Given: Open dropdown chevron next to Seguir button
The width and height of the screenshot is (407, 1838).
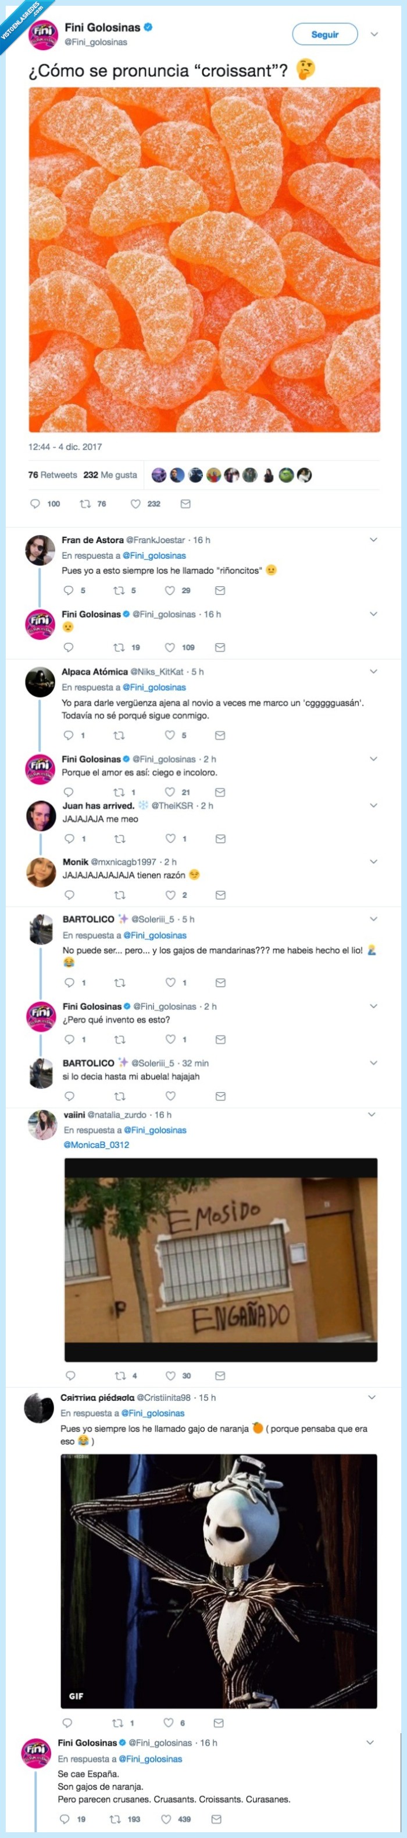Looking at the screenshot, I should coord(374,34).
